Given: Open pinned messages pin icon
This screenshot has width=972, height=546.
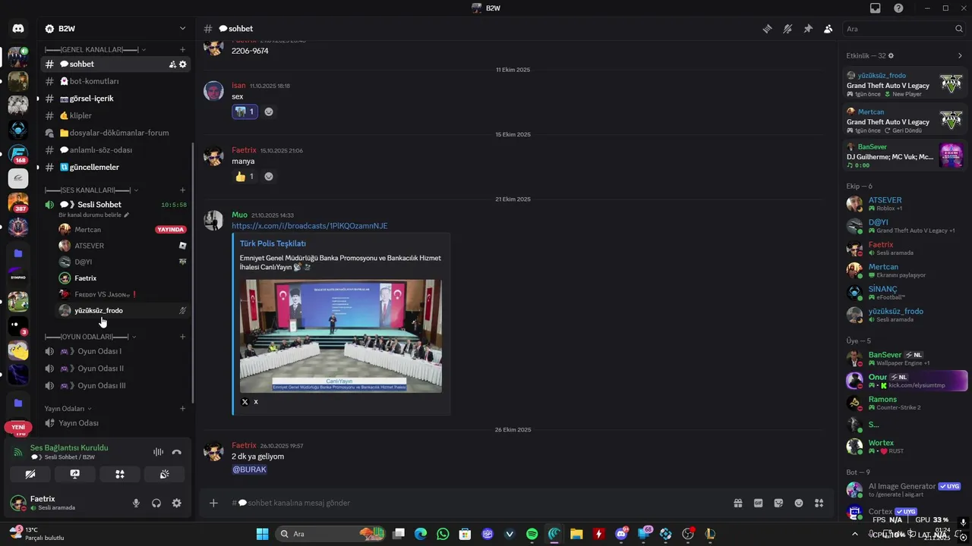Looking at the screenshot, I should [x=808, y=29].
